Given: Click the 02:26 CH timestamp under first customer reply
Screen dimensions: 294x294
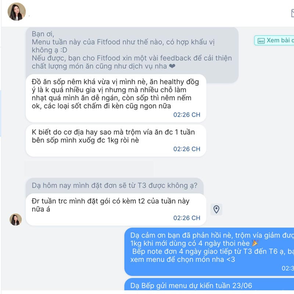Looking at the screenshot, I should pyautogui.click(x=187, y=115).
